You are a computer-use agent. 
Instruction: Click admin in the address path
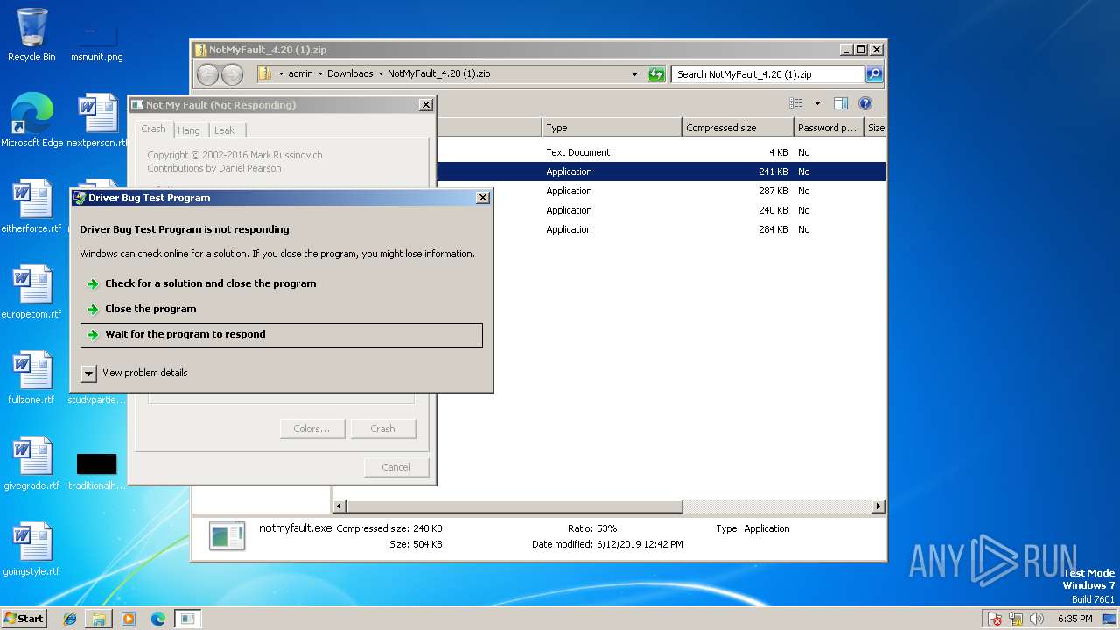coord(300,74)
